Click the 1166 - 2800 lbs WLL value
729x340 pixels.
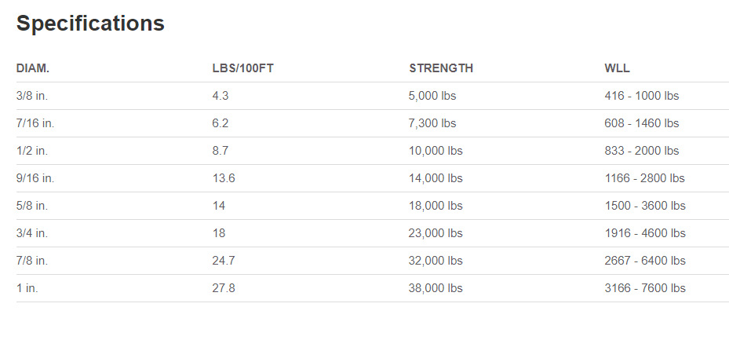[645, 178]
